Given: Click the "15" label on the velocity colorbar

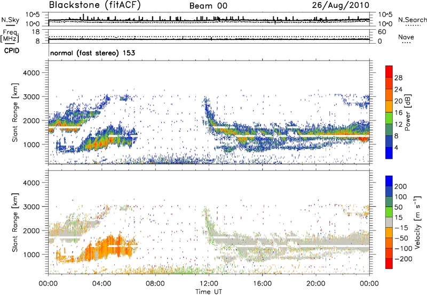Looking at the screenshot, I should 398,218.
